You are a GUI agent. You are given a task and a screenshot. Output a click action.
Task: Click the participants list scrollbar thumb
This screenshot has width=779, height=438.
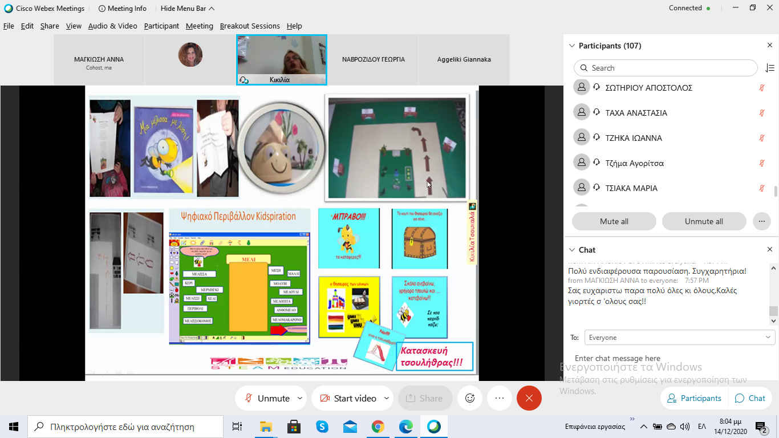tap(775, 192)
